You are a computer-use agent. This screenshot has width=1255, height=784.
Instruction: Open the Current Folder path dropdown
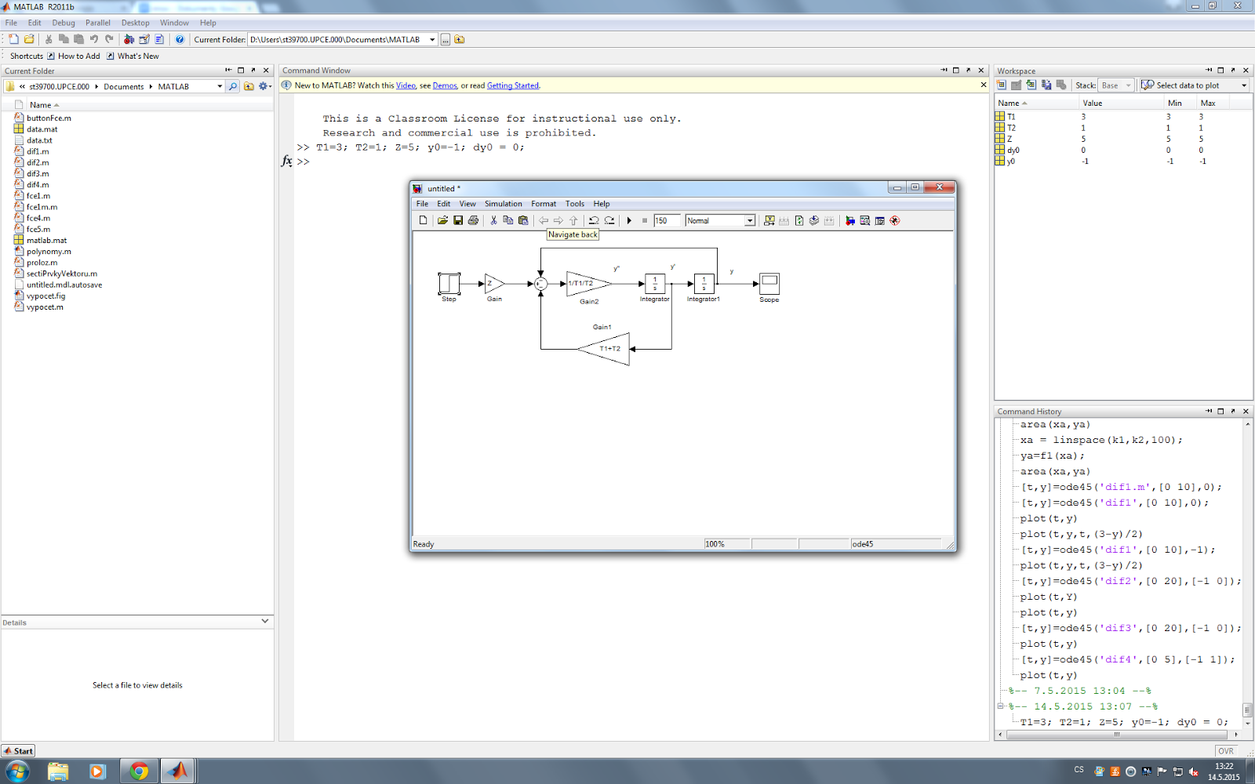coord(432,39)
